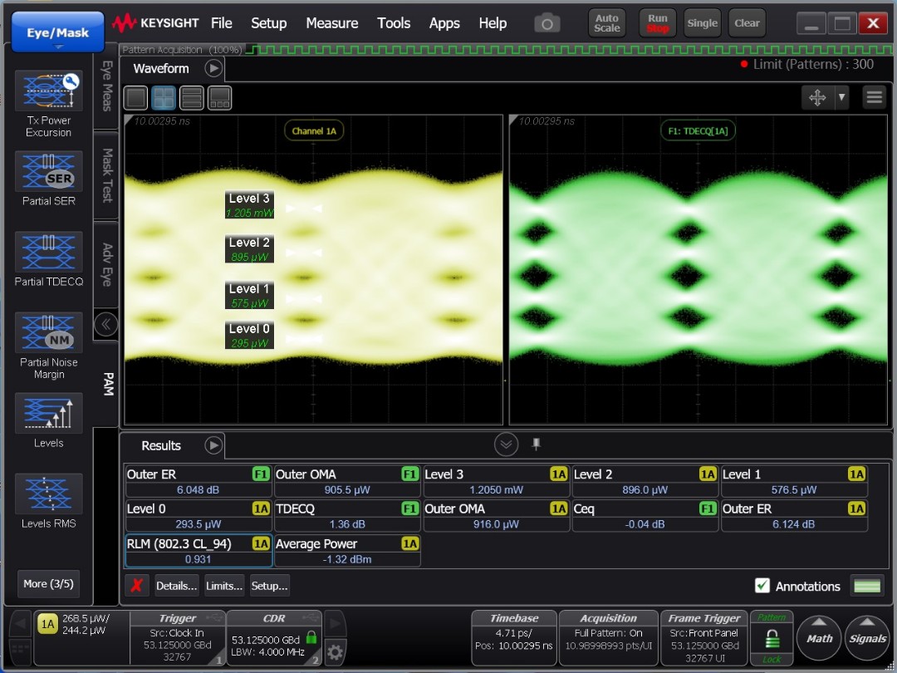This screenshot has height=673, width=897.
Task: Collapse the Results panel with the chevron
Action: click(506, 445)
